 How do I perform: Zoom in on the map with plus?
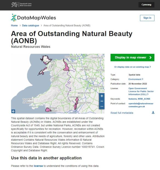102,96
